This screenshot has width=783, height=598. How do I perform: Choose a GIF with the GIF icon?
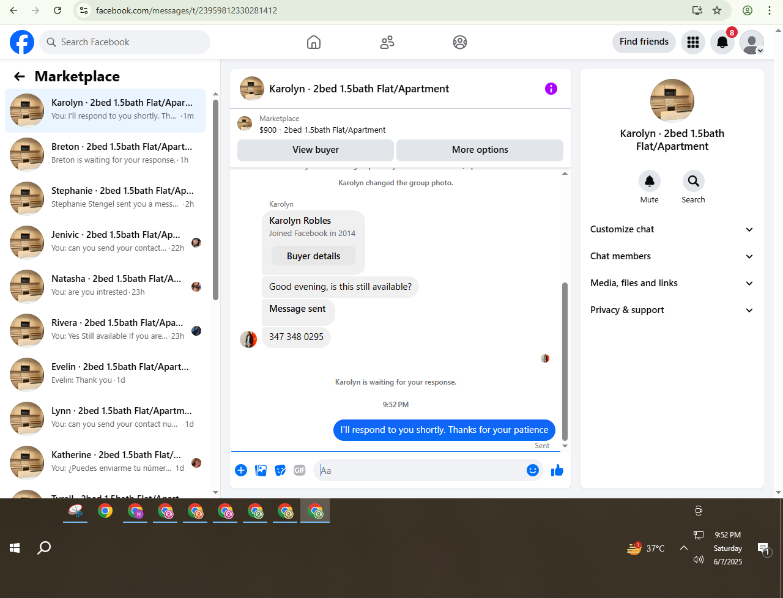click(300, 470)
